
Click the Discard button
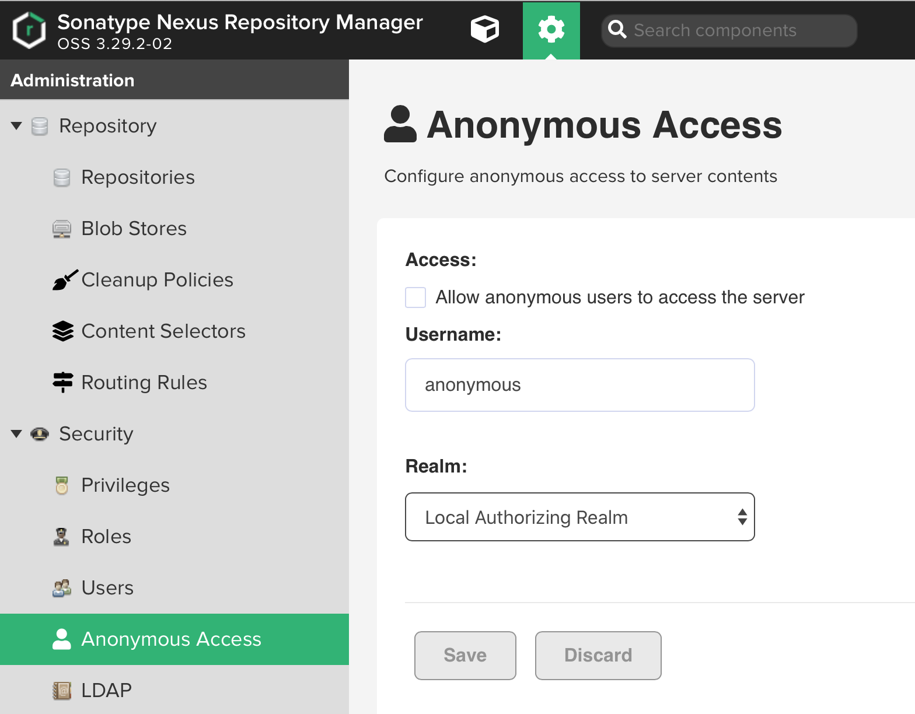pos(598,655)
